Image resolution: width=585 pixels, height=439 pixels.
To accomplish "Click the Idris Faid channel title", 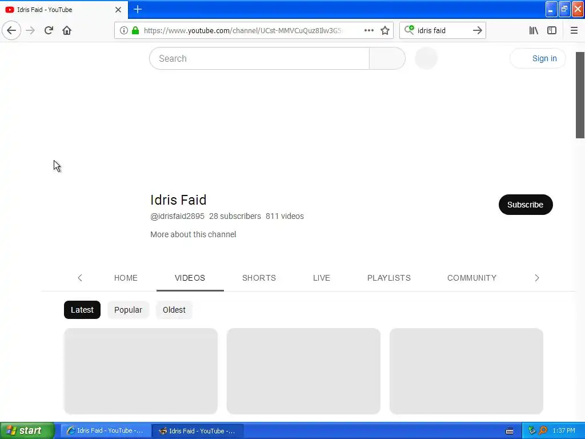I will 178,199.
